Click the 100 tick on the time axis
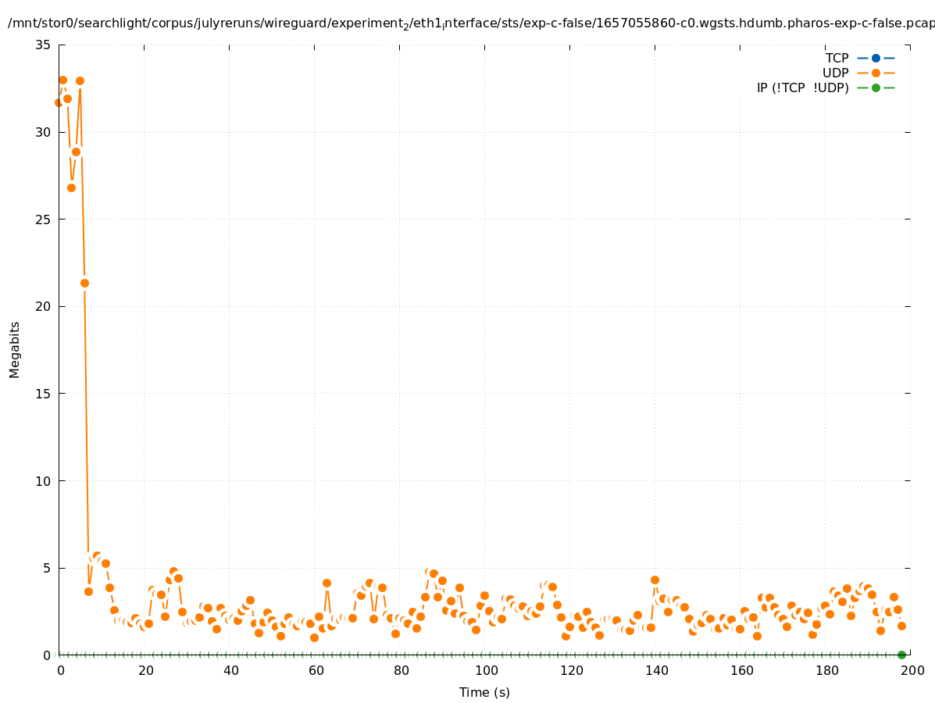Screen dimensions: 935x703 pyautogui.click(x=487, y=670)
